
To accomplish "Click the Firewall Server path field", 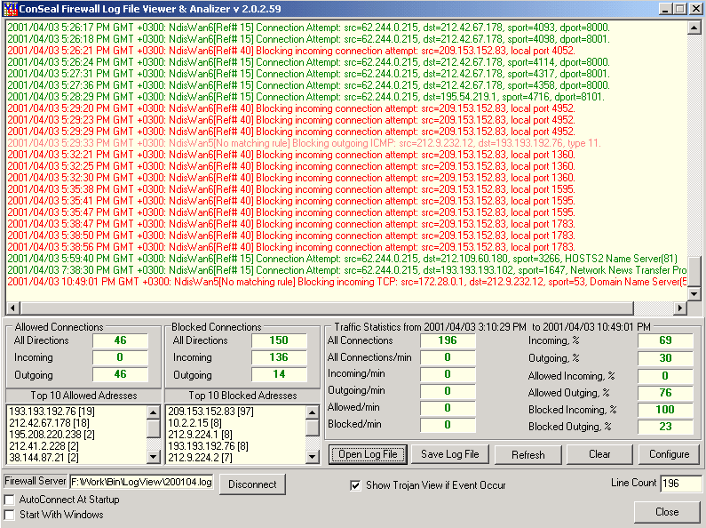I will pos(142,482).
